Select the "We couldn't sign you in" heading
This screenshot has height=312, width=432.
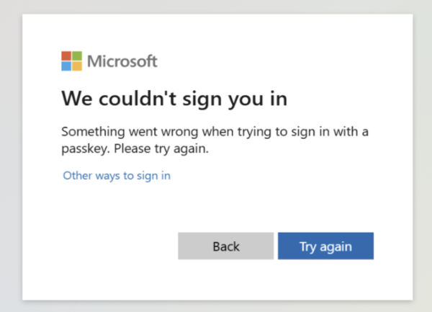(174, 99)
